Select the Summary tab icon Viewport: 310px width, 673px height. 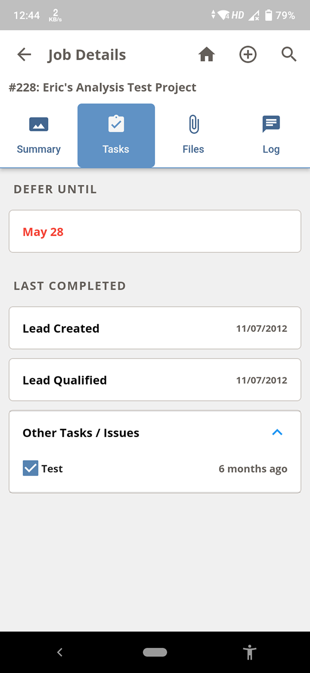[38, 124]
